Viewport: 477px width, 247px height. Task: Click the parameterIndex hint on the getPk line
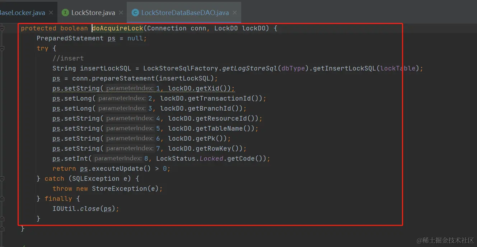pos(130,139)
